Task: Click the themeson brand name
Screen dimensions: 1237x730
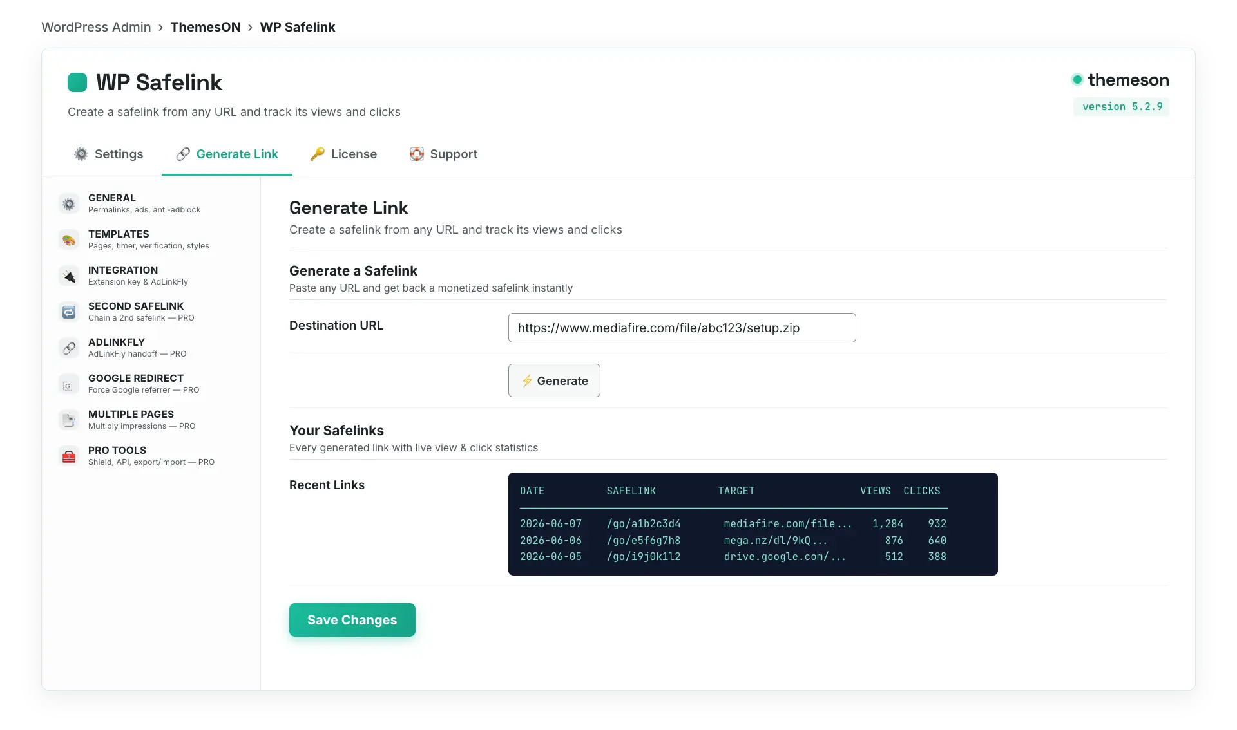Action: point(1128,80)
